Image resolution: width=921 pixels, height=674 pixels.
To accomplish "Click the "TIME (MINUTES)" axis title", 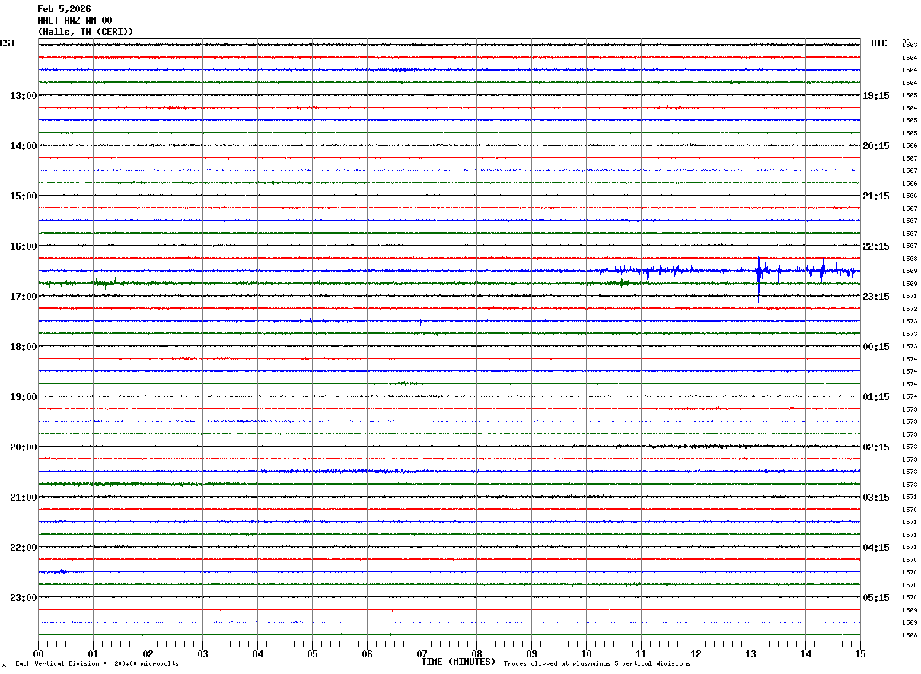I will click(x=459, y=662).
